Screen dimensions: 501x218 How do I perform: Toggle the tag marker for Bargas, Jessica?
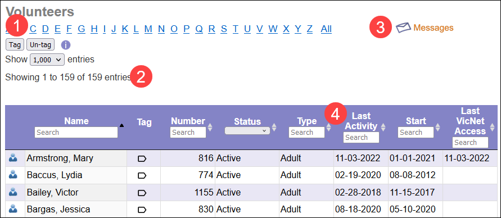click(142, 210)
